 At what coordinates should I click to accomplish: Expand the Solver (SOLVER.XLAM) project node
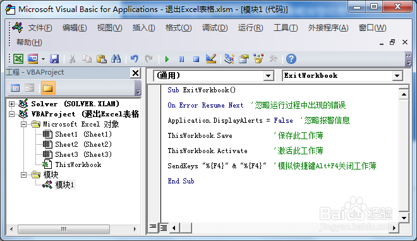(11, 104)
